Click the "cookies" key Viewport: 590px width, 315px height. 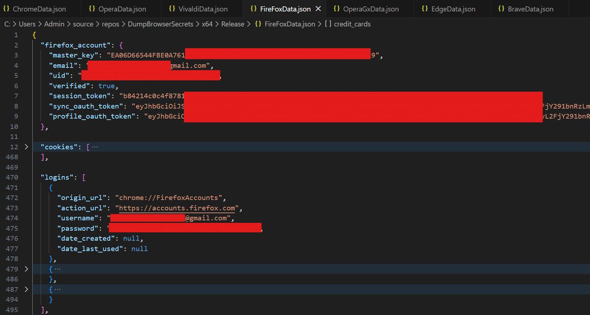pos(59,147)
